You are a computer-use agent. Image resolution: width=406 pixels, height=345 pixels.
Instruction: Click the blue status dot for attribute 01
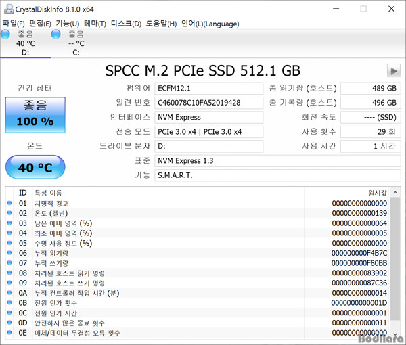click(9, 204)
